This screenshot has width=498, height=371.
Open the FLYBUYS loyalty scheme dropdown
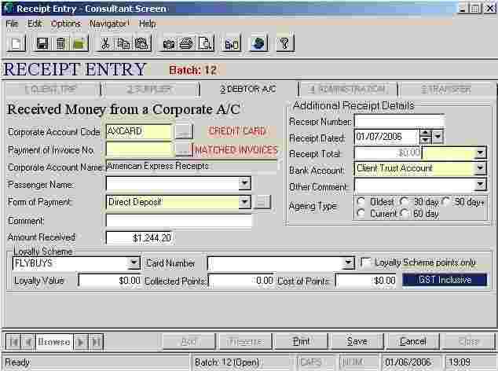coord(134,263)
